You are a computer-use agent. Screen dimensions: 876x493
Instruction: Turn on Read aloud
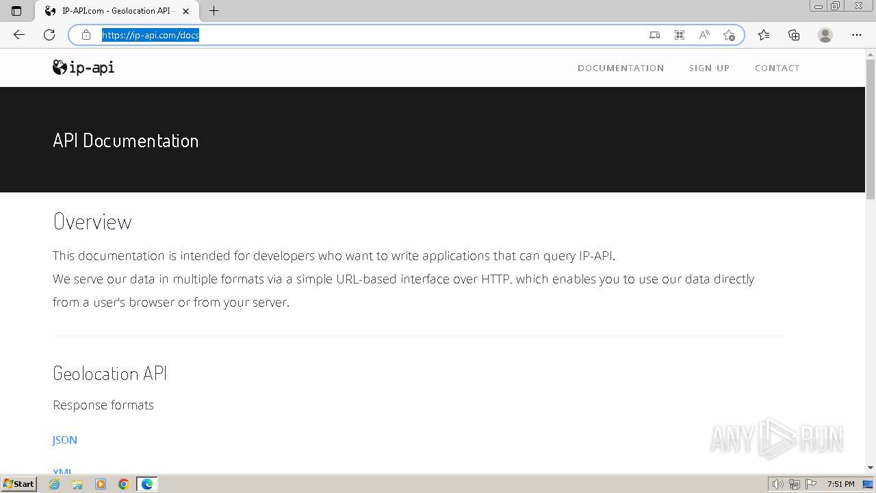pos(704,35)
